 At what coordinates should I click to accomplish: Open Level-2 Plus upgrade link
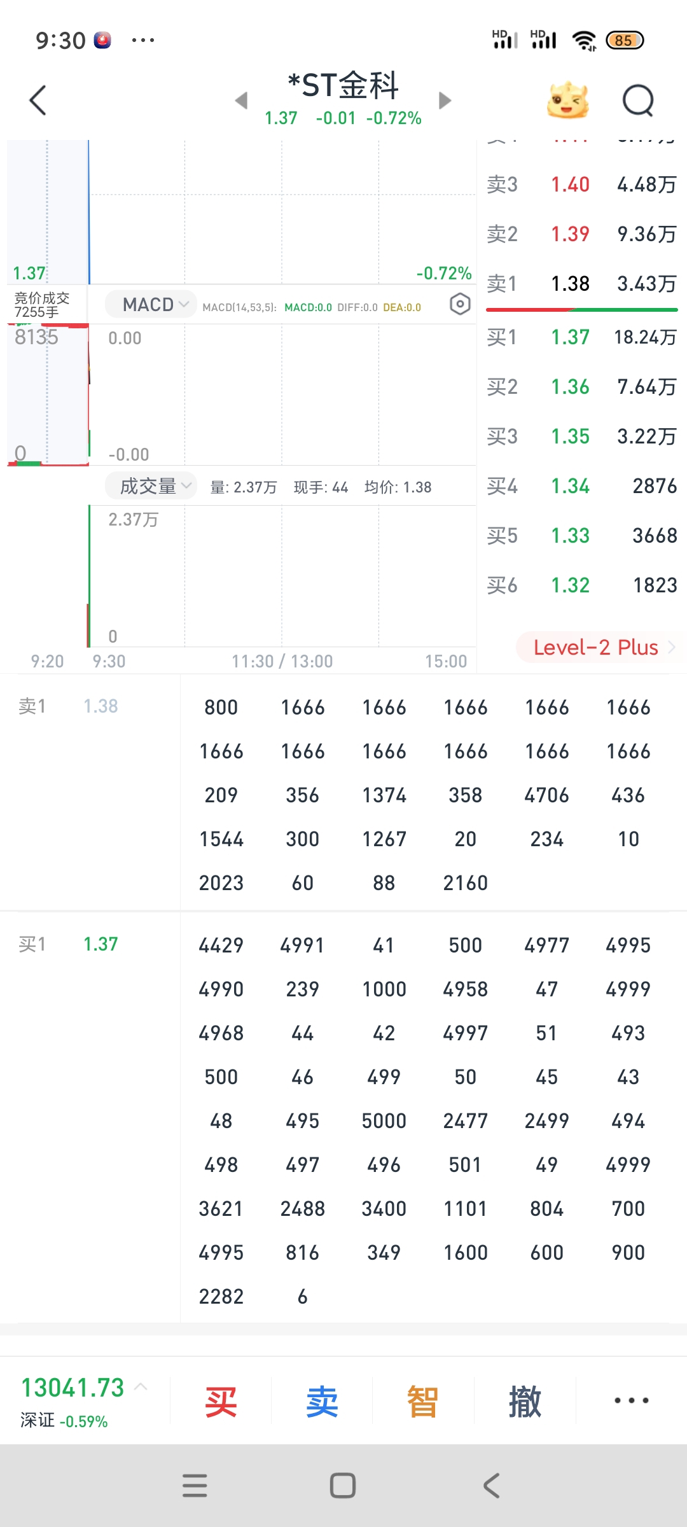coord(596,647)
